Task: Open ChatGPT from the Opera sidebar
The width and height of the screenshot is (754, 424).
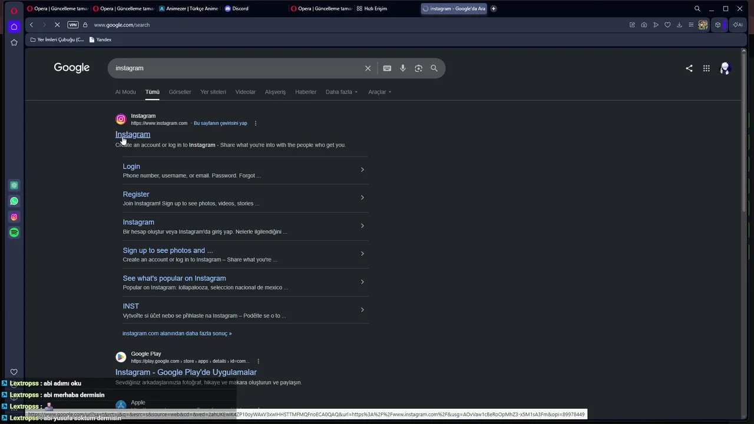Action: 14,185
